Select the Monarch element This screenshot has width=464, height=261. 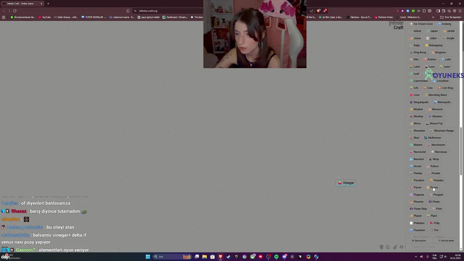tap(435, 109)
